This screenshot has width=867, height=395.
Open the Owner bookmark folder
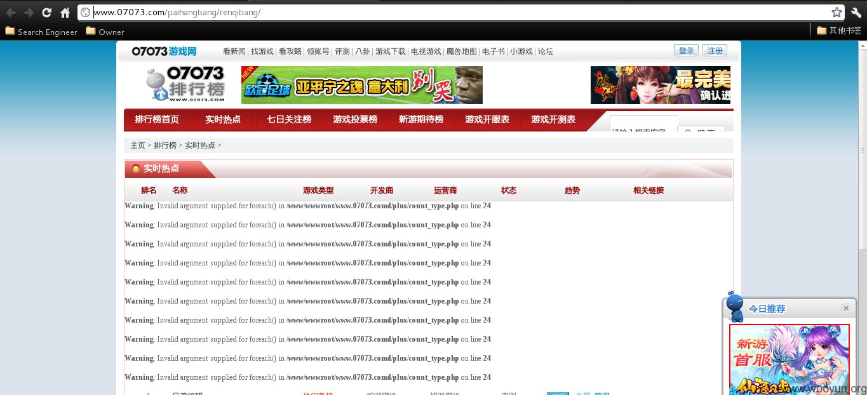tap(105, 32)
